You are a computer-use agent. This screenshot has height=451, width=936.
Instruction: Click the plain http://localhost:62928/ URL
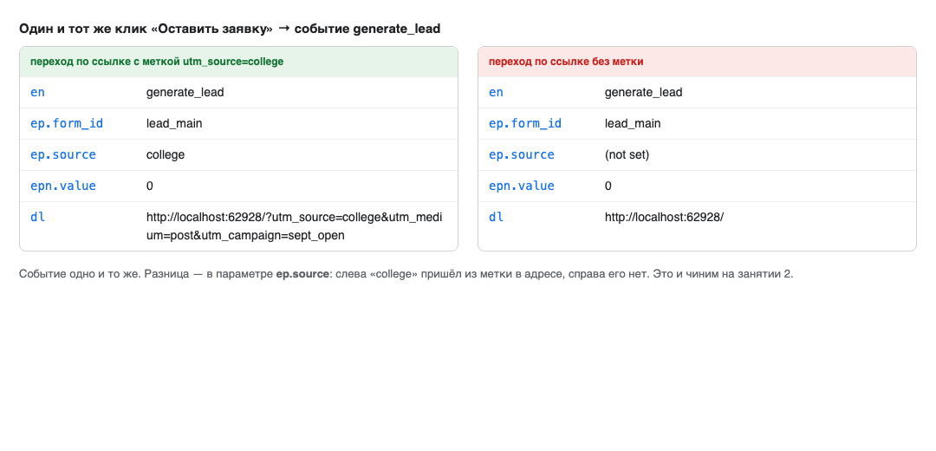click(665, 217)
